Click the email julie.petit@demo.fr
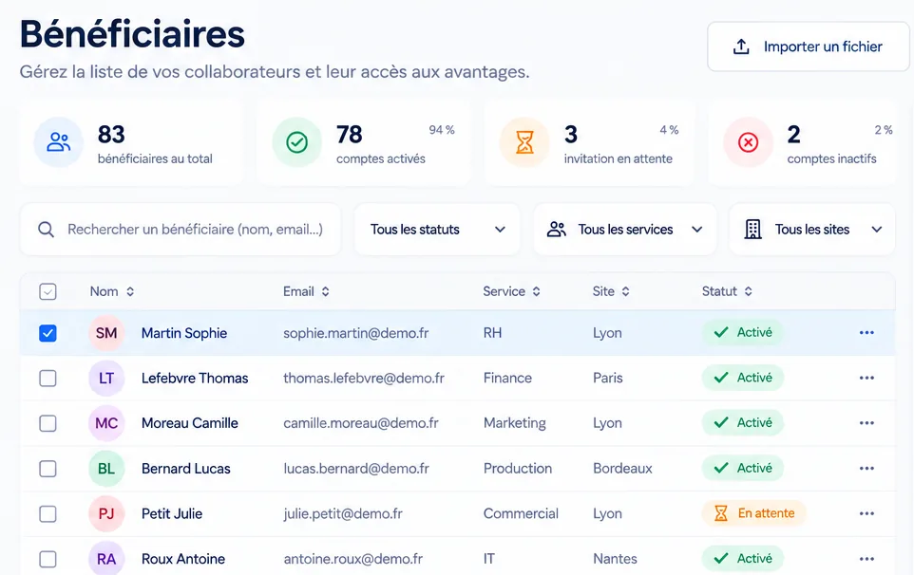This screenshot has height=575, width=914. click(343, 514)
